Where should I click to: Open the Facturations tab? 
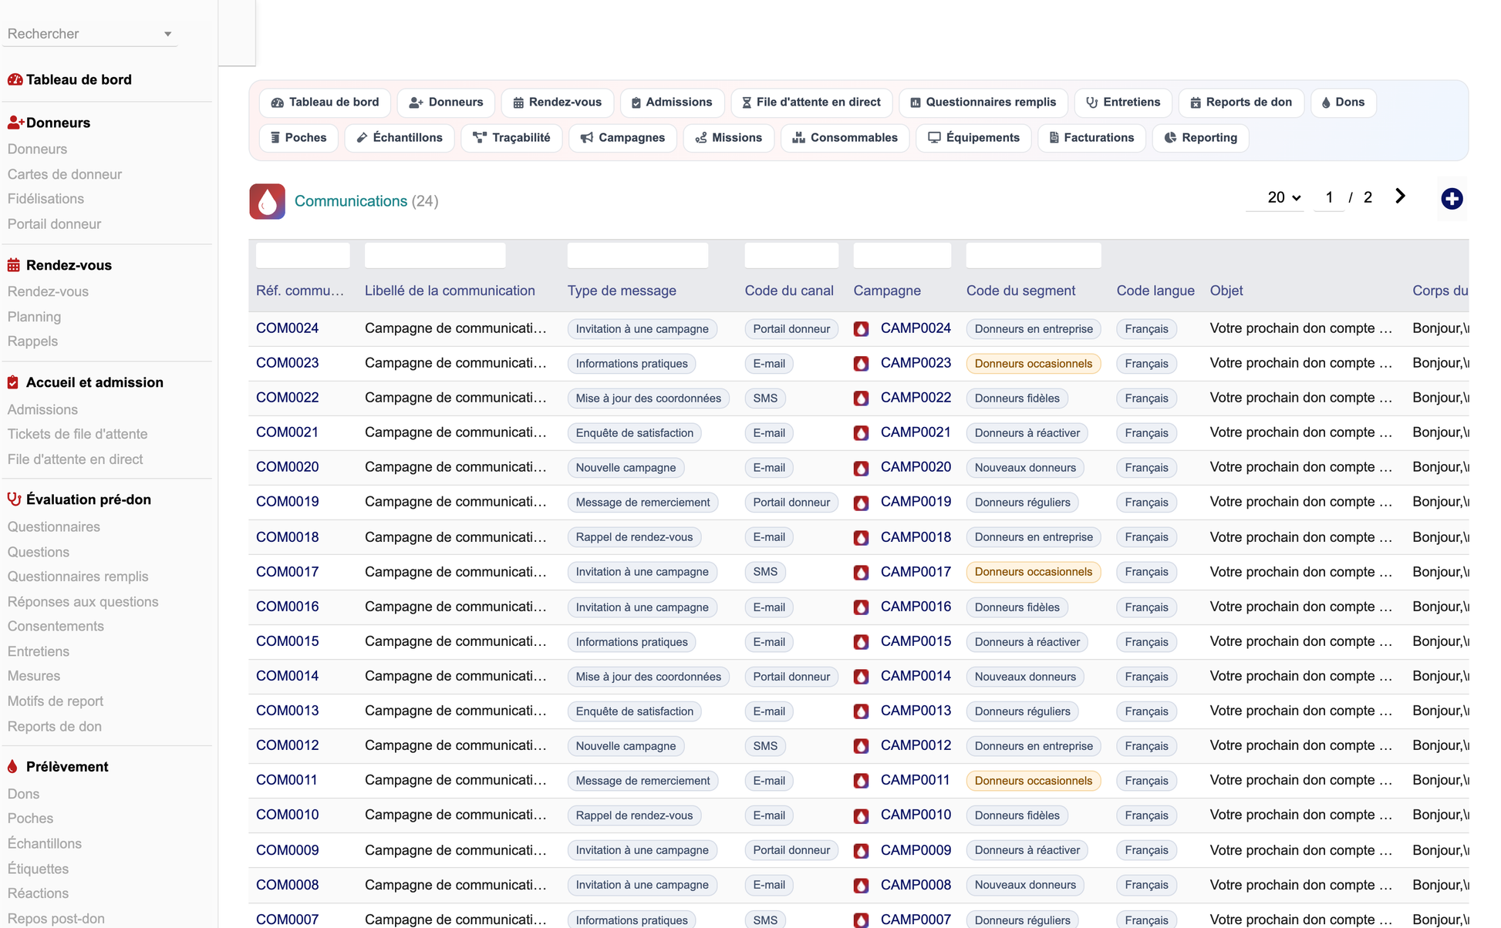tap(1091, 138)
